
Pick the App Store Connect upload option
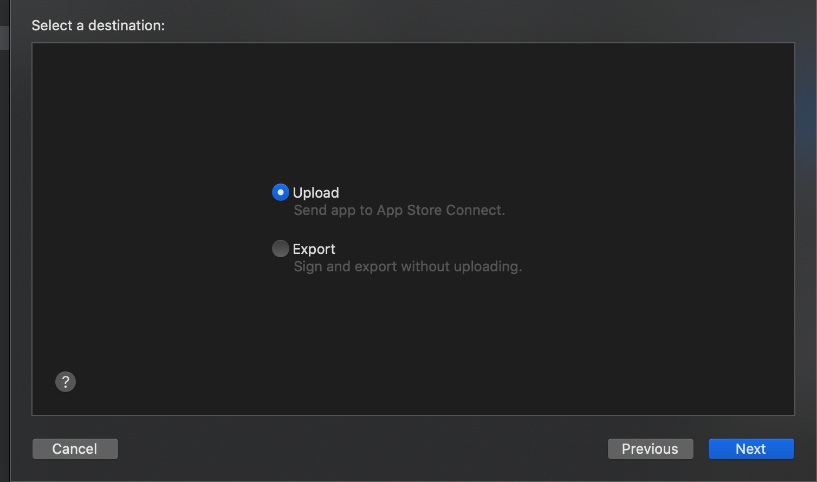pos(280,192)
